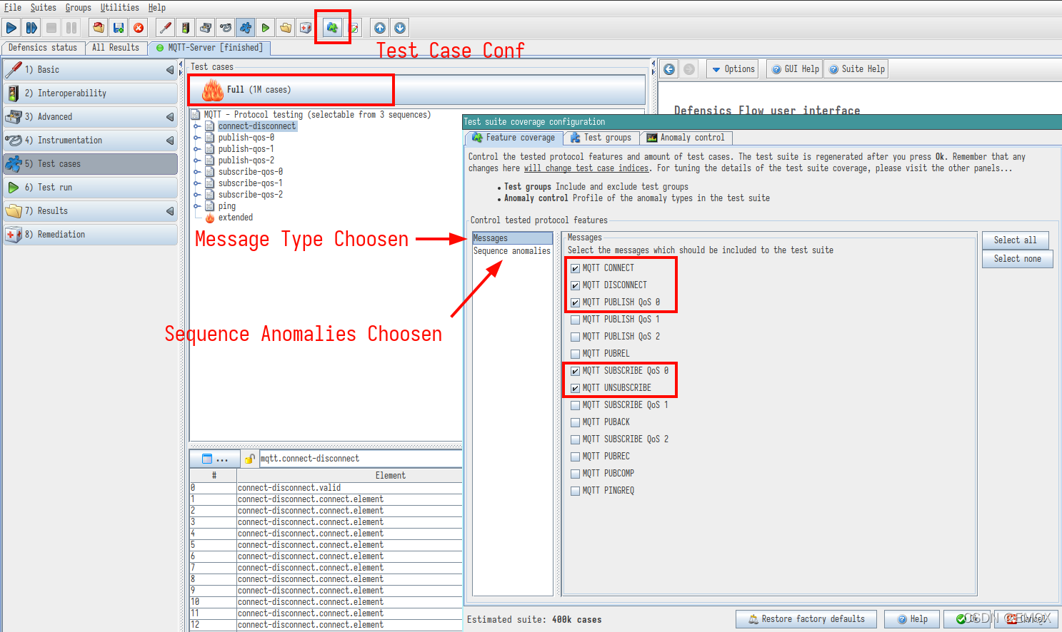Enable MQTT PUBLISH QoS 2 checkbox
The height and width of the screenshot is (632, 1062).
[x=575, y=337]
